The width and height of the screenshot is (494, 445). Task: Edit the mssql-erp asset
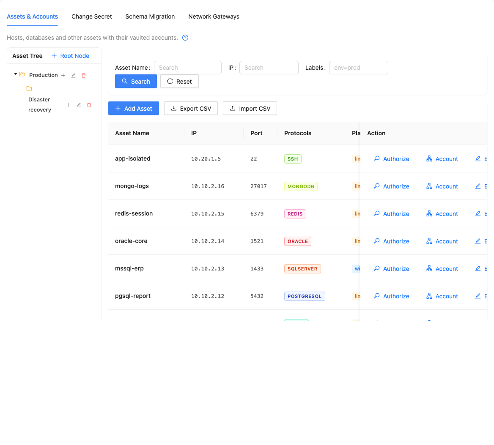(481, 269)
